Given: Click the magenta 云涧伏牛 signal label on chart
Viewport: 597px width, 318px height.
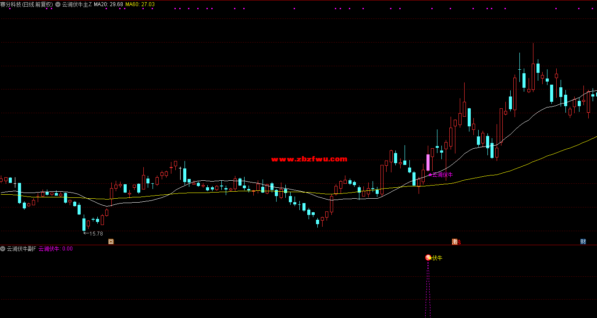Looking at the screenshot, I should tap(443, 175).
